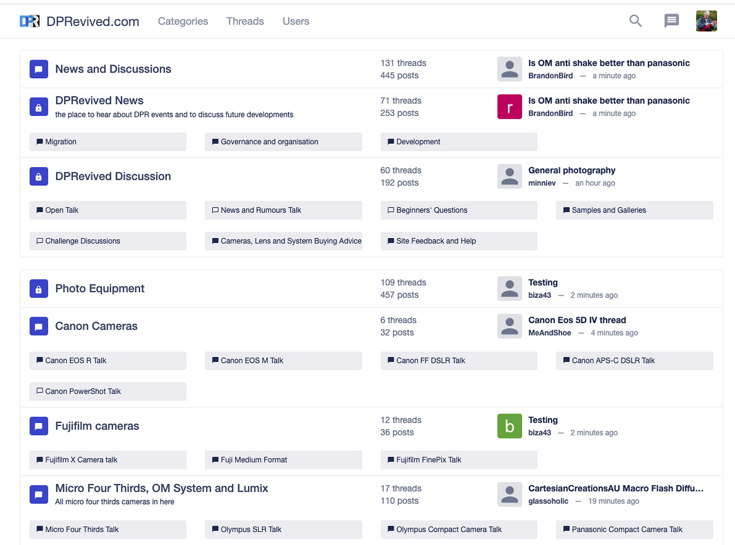Open the DPRevived Discussion forum

coord(113,176)
